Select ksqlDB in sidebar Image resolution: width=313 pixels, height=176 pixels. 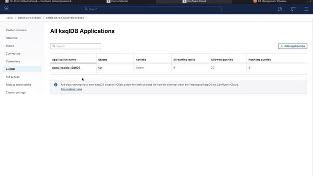tap(22, 69)
